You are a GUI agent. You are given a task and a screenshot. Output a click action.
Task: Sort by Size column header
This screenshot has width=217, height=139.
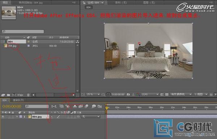(x=51, y=37)
